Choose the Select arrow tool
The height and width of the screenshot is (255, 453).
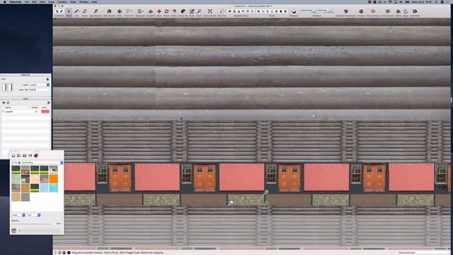point(69,11)
